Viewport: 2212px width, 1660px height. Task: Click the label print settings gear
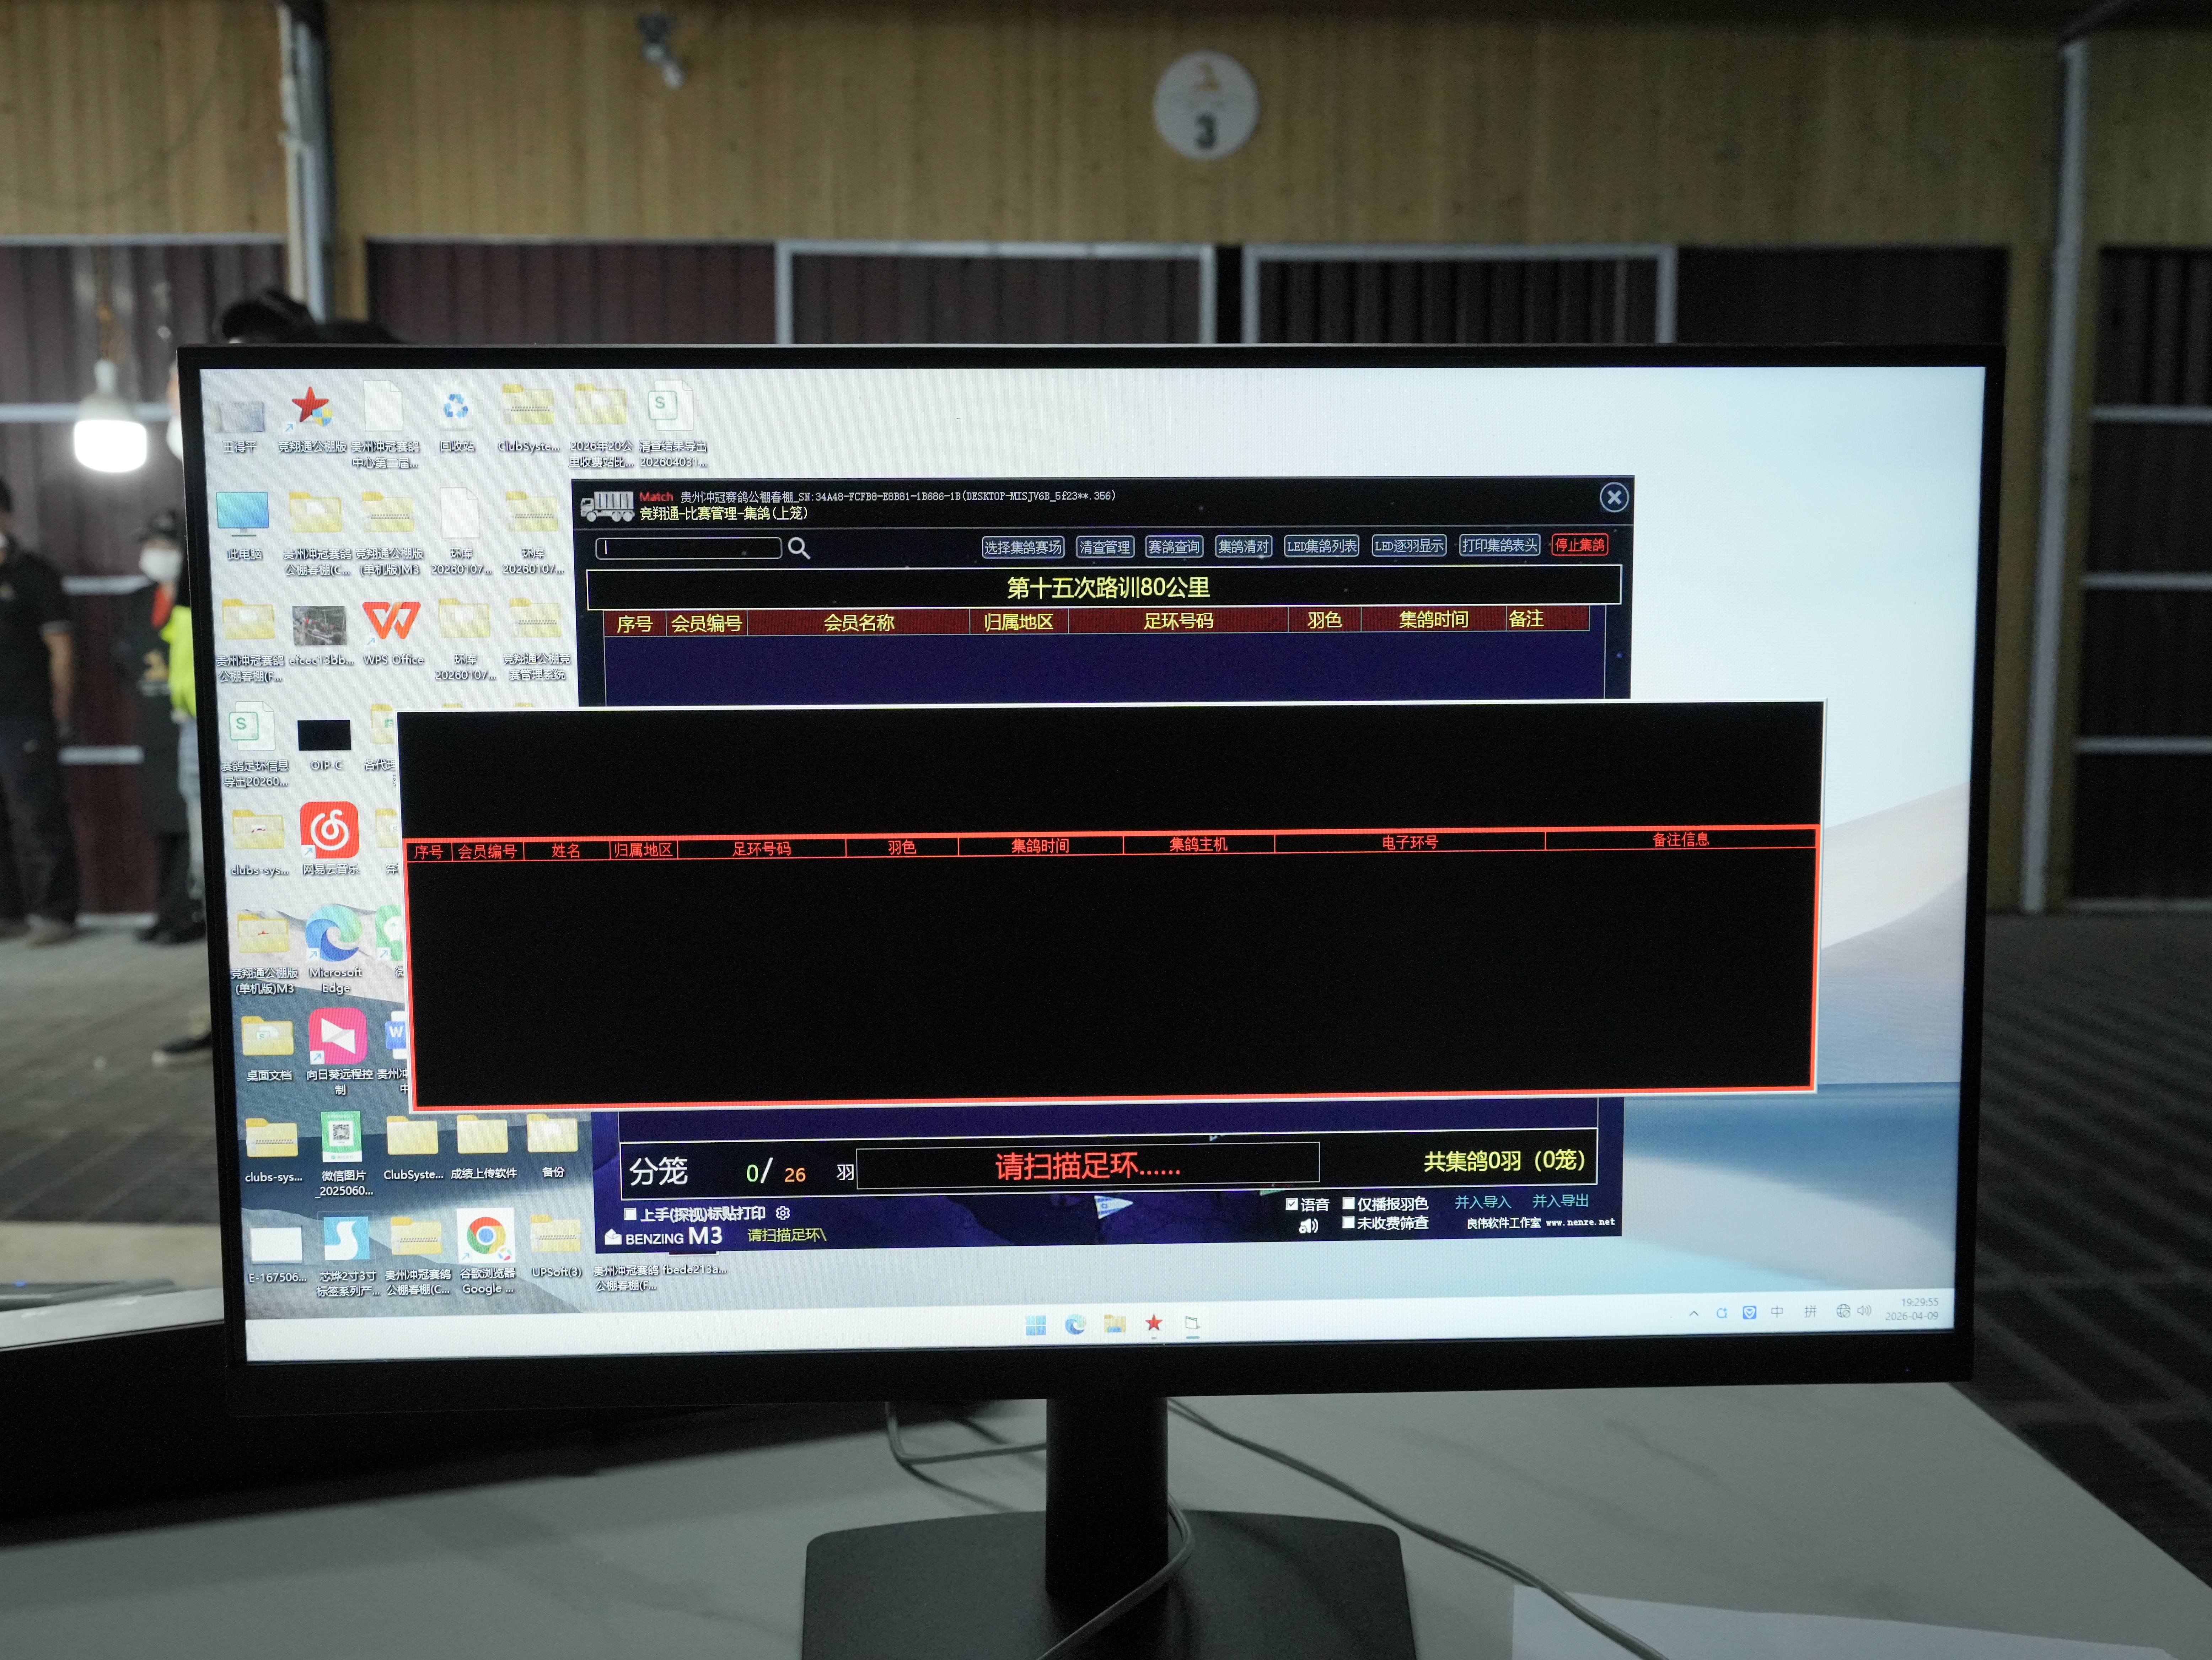pyautogui.click(x=783, y=1213)
